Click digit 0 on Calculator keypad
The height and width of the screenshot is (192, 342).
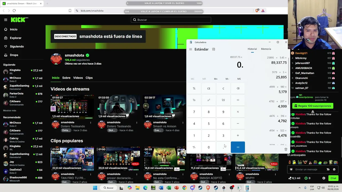coord(209,147)
